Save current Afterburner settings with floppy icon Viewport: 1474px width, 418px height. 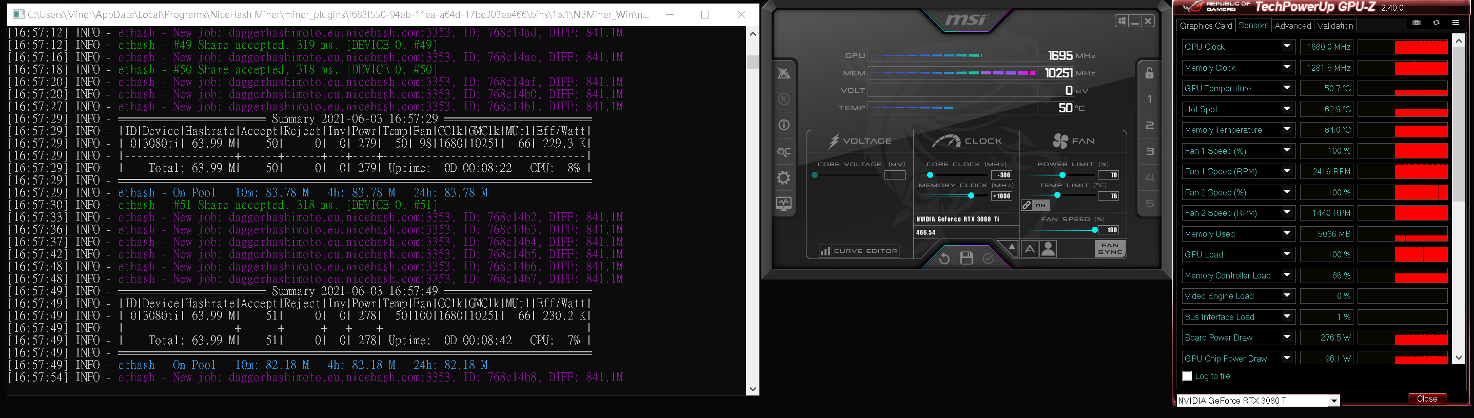[x=967, y=258]
